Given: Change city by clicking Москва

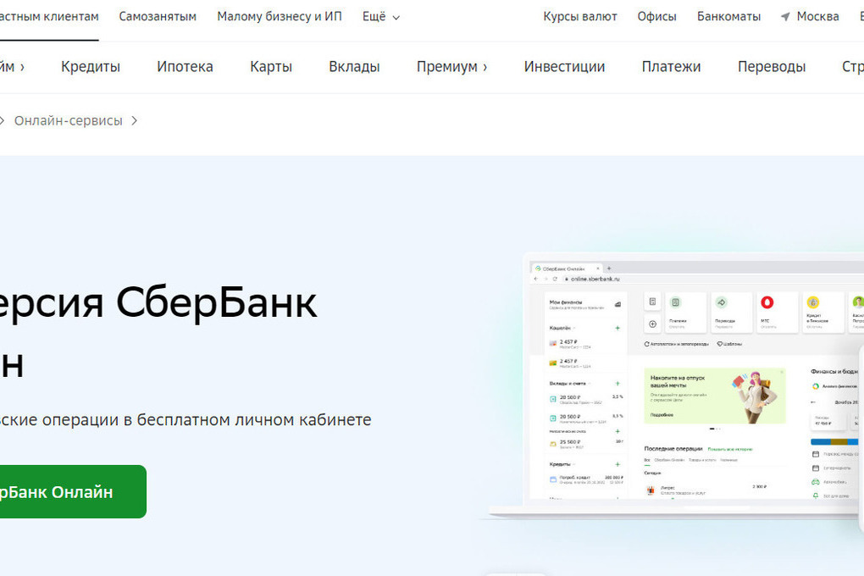Looking at the screenshot, I should point(817,17).
